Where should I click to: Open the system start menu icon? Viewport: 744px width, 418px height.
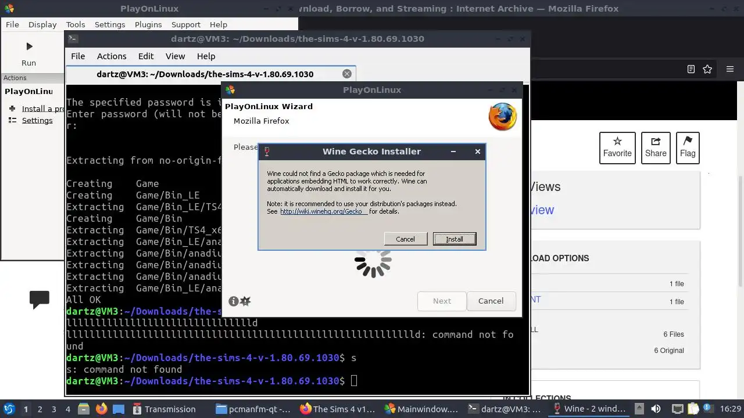(x=9, y=409)
